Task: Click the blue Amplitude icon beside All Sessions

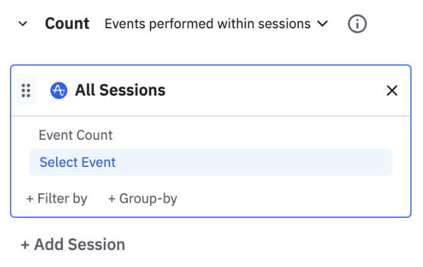Action: pyautogui.click(x=59, y=91)
